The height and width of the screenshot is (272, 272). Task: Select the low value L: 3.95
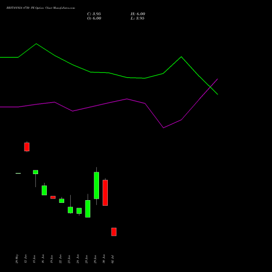coord(138,18)
